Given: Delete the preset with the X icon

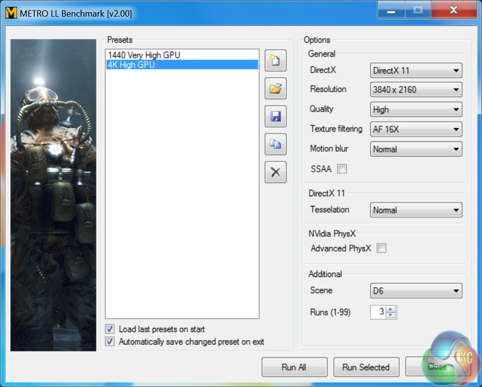Looking at the screenshot, I should click(275, 172).
